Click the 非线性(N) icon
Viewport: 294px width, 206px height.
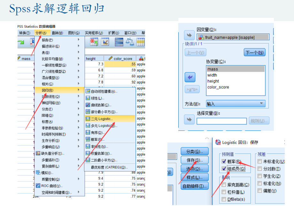pos(88,146)
